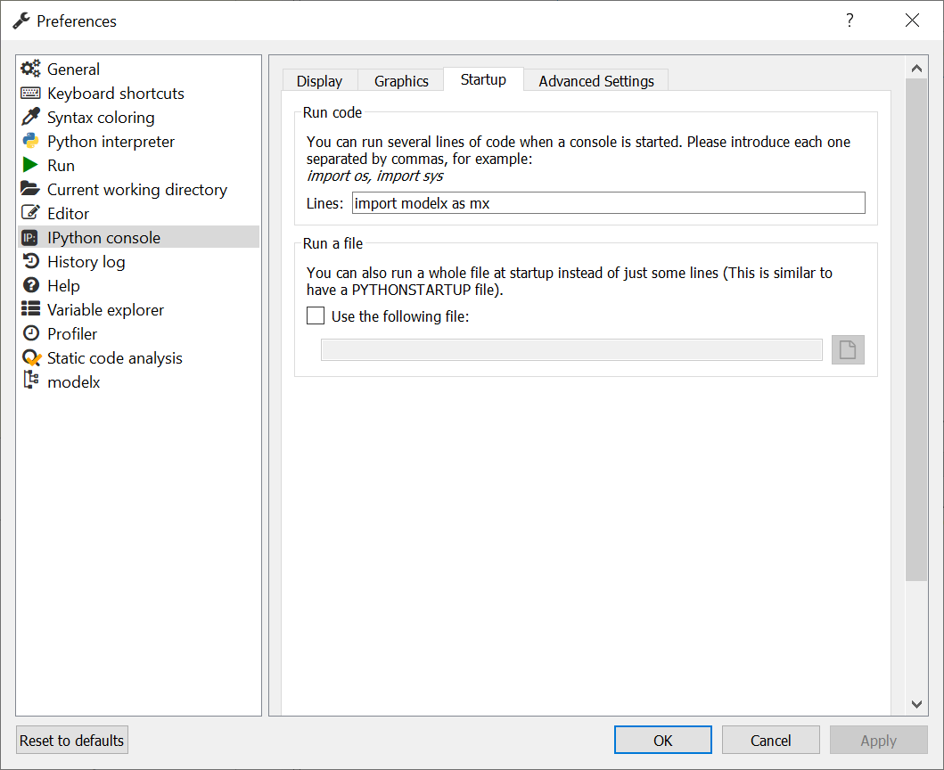Screen dimensions: 944x770
Task: Click the Syntax coloring eyedropper icon
Action: click(x=31, y=117)
